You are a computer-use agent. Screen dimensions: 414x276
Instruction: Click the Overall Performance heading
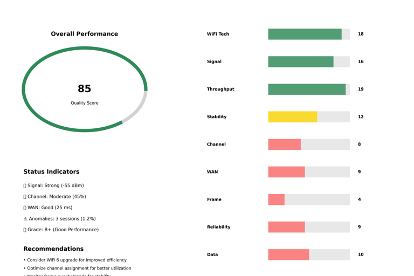[85, 34]
